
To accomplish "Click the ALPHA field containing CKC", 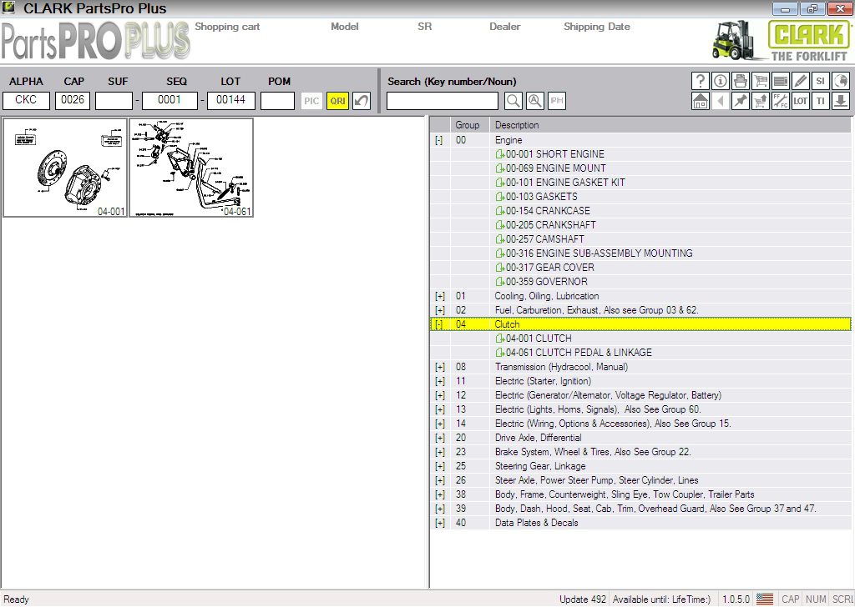I will pyautogui.click(x=26, y=100).
